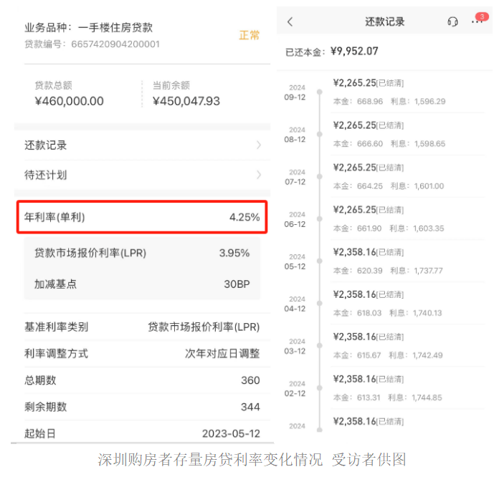Expand the 还款记录 row chevron
Image resolution: width=494 pixels, height=477 pixels.
(x=258, y=145)
